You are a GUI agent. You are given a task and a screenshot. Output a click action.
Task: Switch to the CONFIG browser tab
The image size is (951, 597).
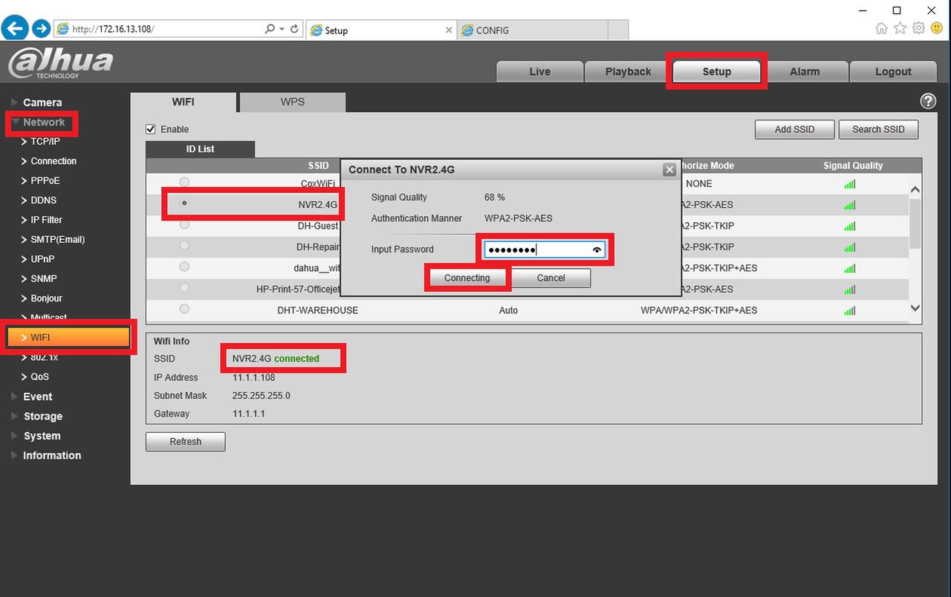[x=532, y=30]
